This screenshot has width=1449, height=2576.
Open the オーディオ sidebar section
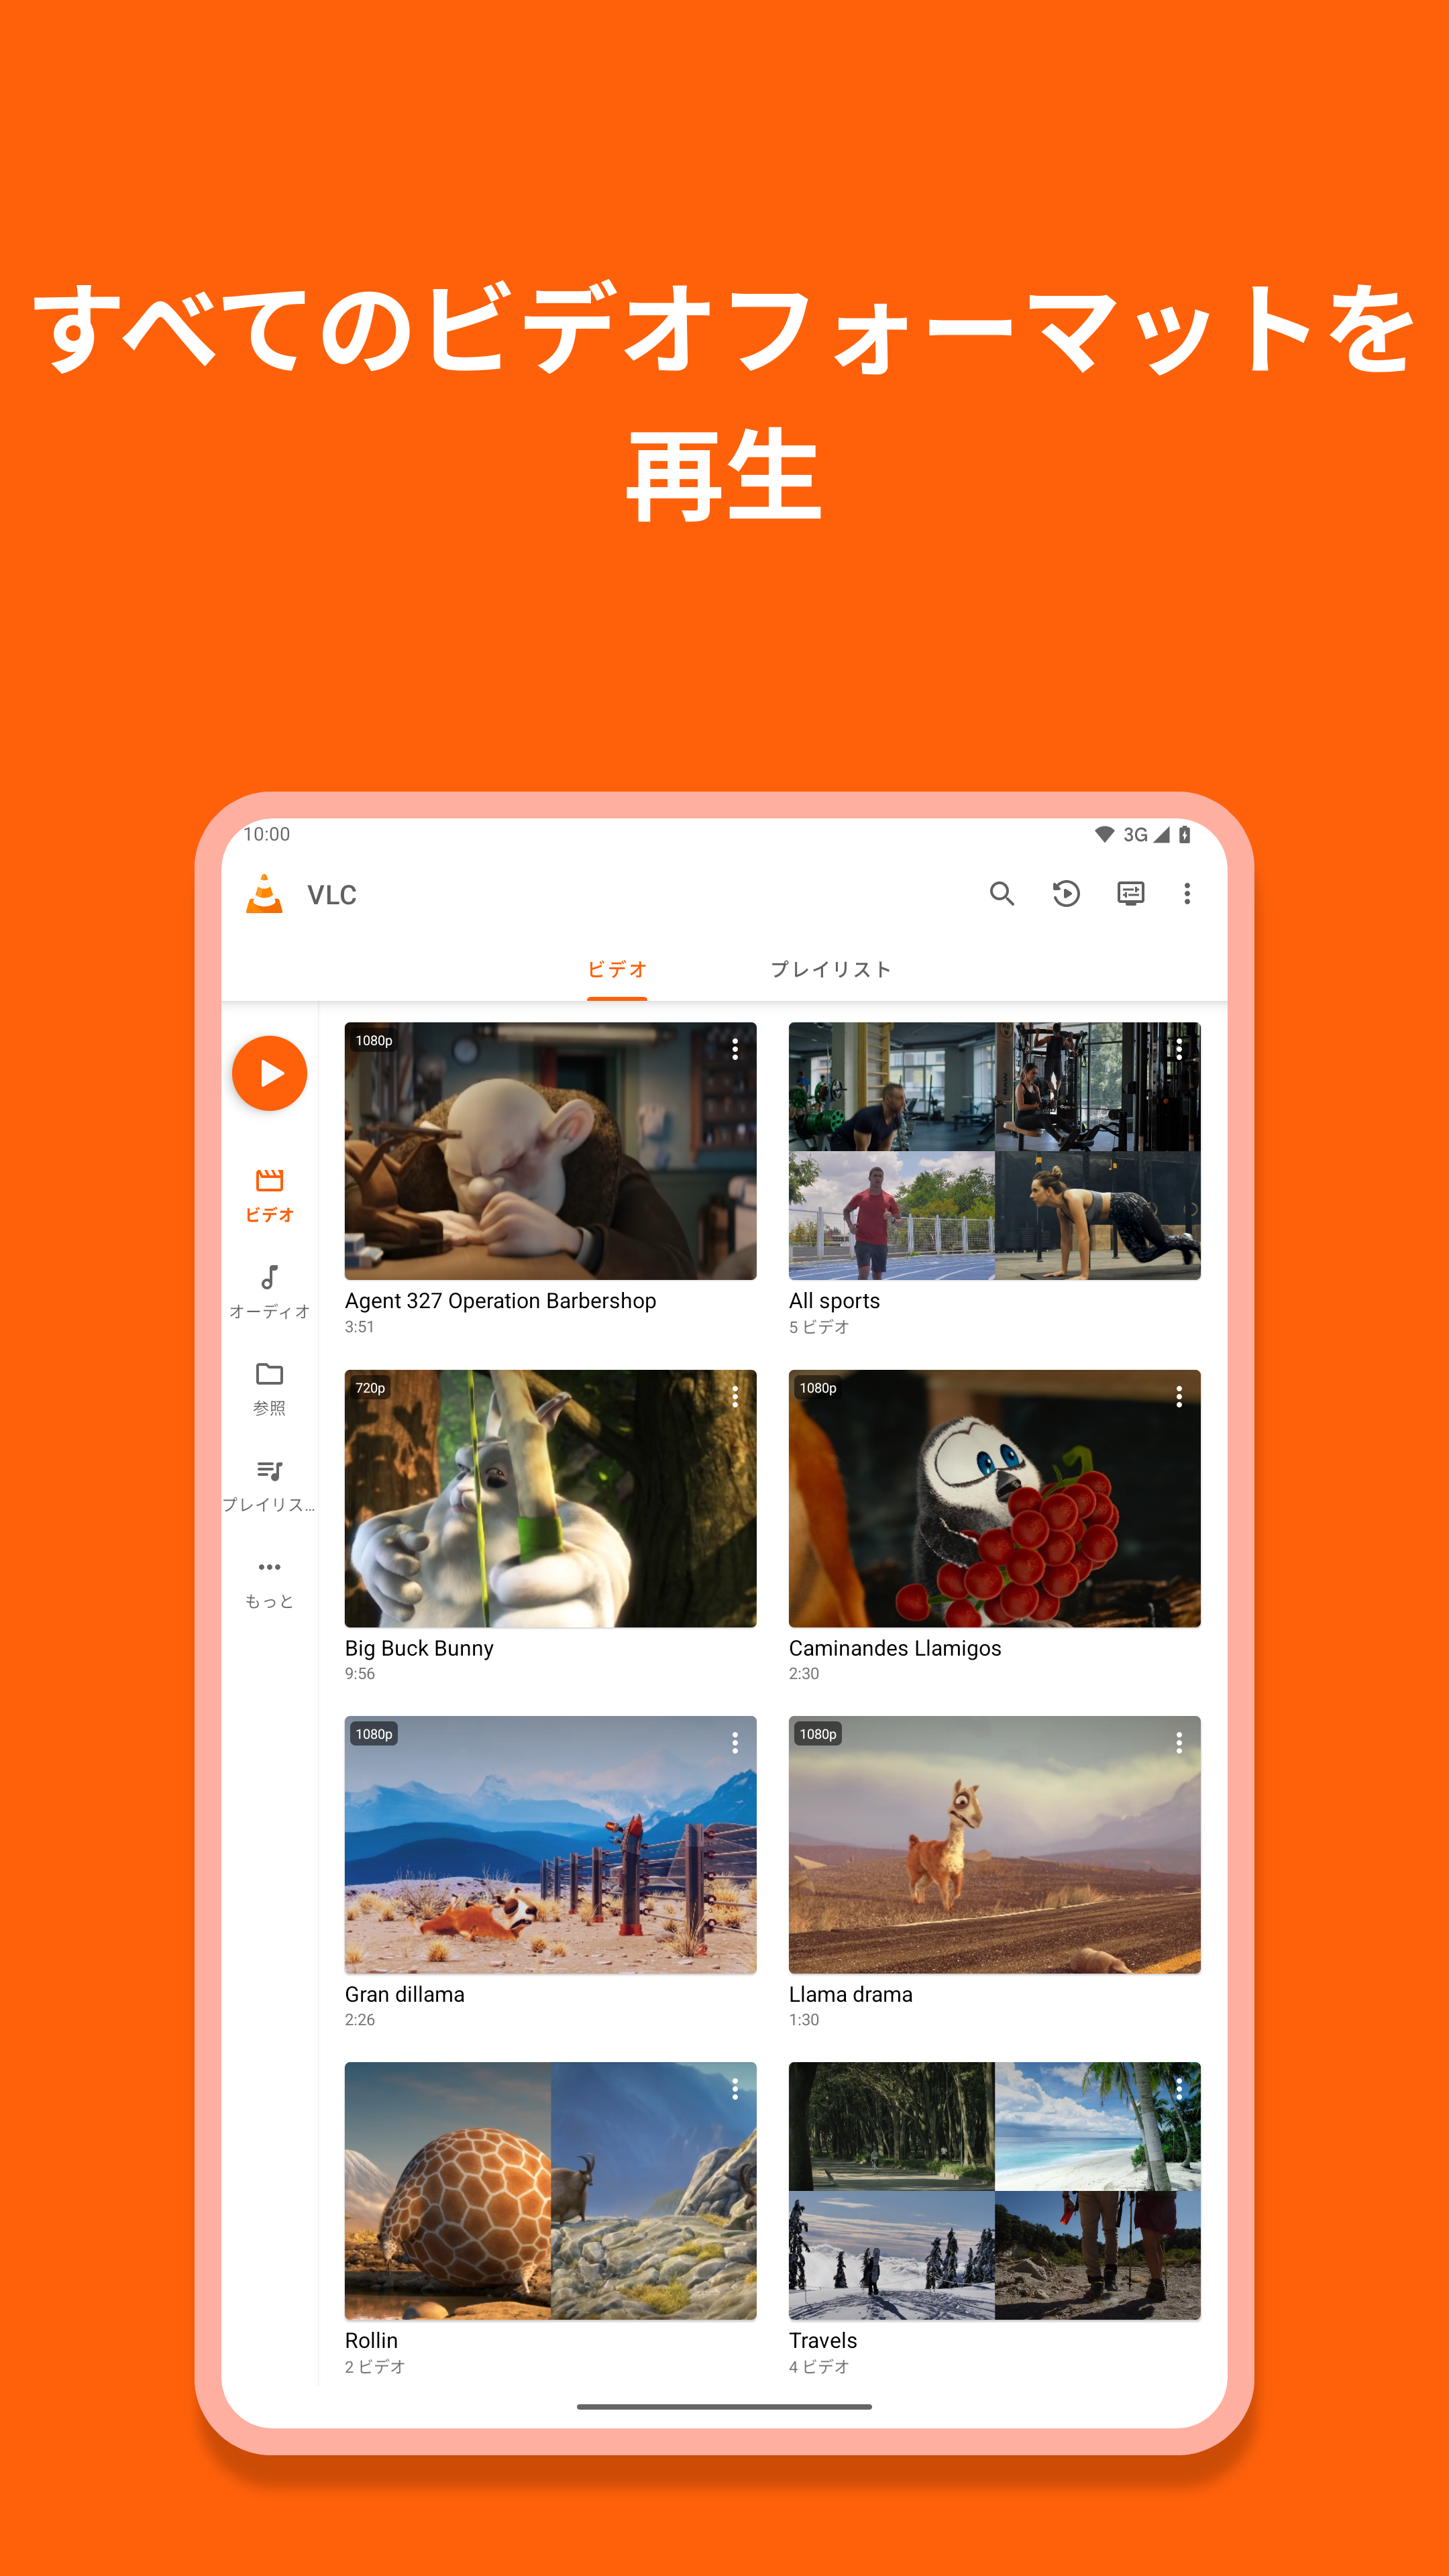pos(269,1291)
